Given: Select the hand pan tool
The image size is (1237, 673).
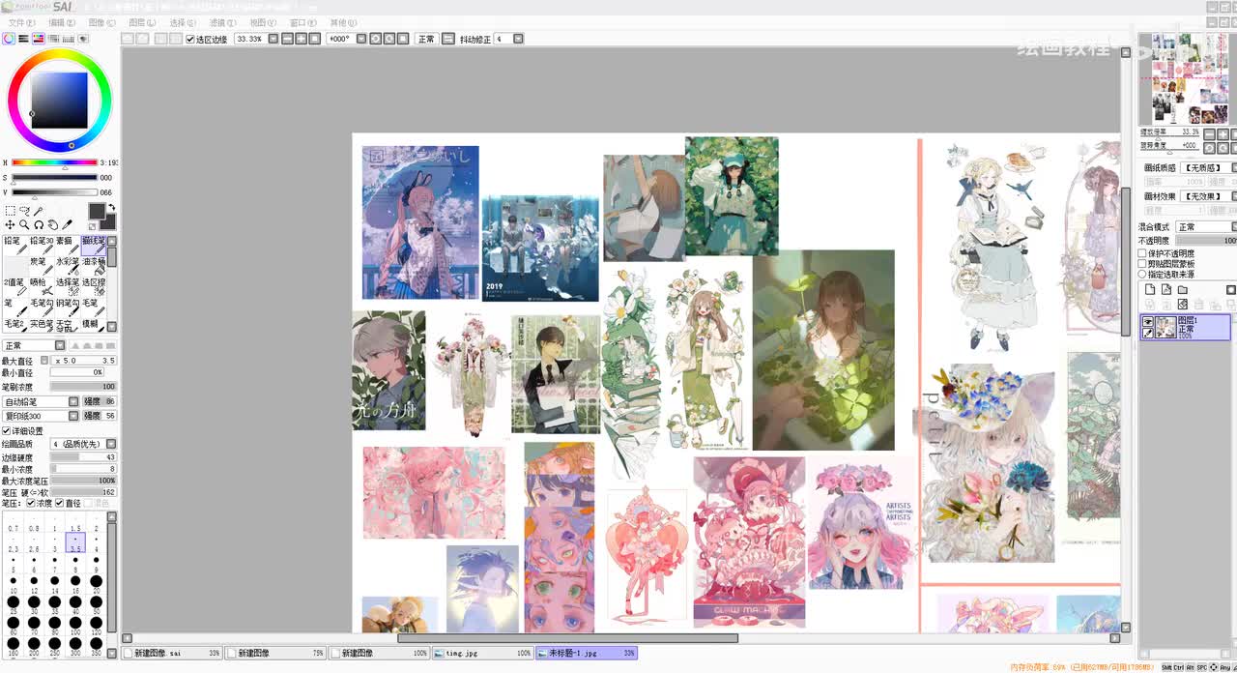Looking at the screenshot, I should pyautogui.click(x=53, y=224).
